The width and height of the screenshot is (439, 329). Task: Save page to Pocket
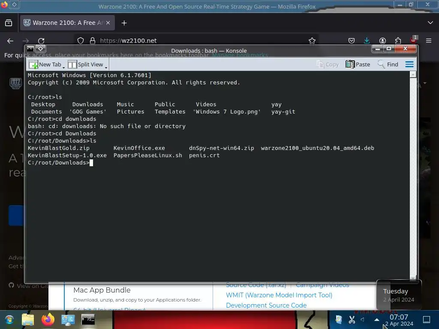(352, 41)
